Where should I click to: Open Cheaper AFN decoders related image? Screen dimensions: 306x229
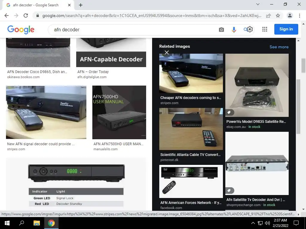click(191, 73)
